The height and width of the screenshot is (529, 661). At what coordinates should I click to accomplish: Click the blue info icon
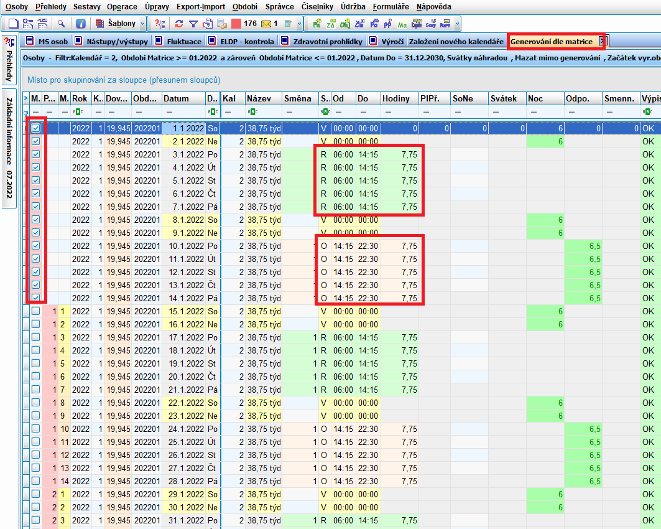tap(81, 24)
